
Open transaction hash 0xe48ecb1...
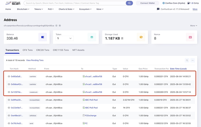click(17, 115)
